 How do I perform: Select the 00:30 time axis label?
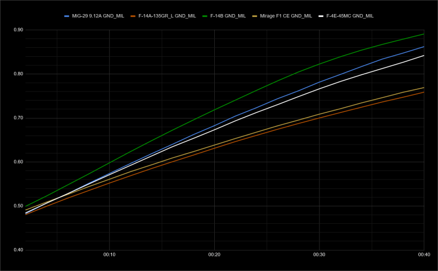pos(319,255)
